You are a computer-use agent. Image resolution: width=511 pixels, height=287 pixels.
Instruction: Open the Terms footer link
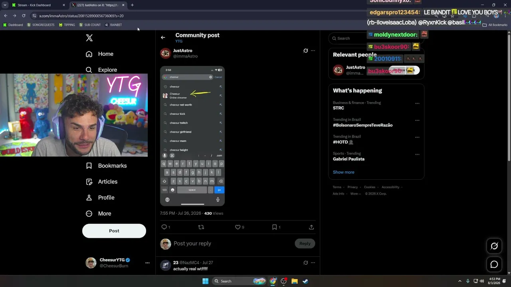point(337,187)
